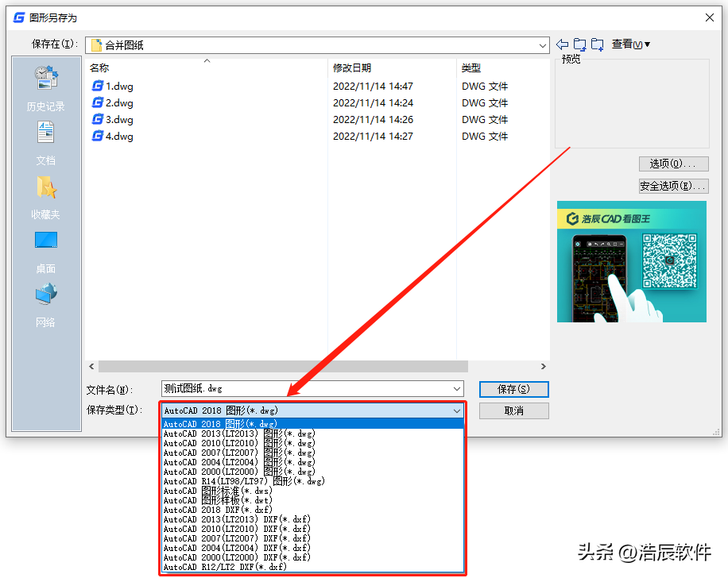Click the QR code in the ad
Viewport: 728px width, 578px height.
pyautogui.click(x=669, y=260)
